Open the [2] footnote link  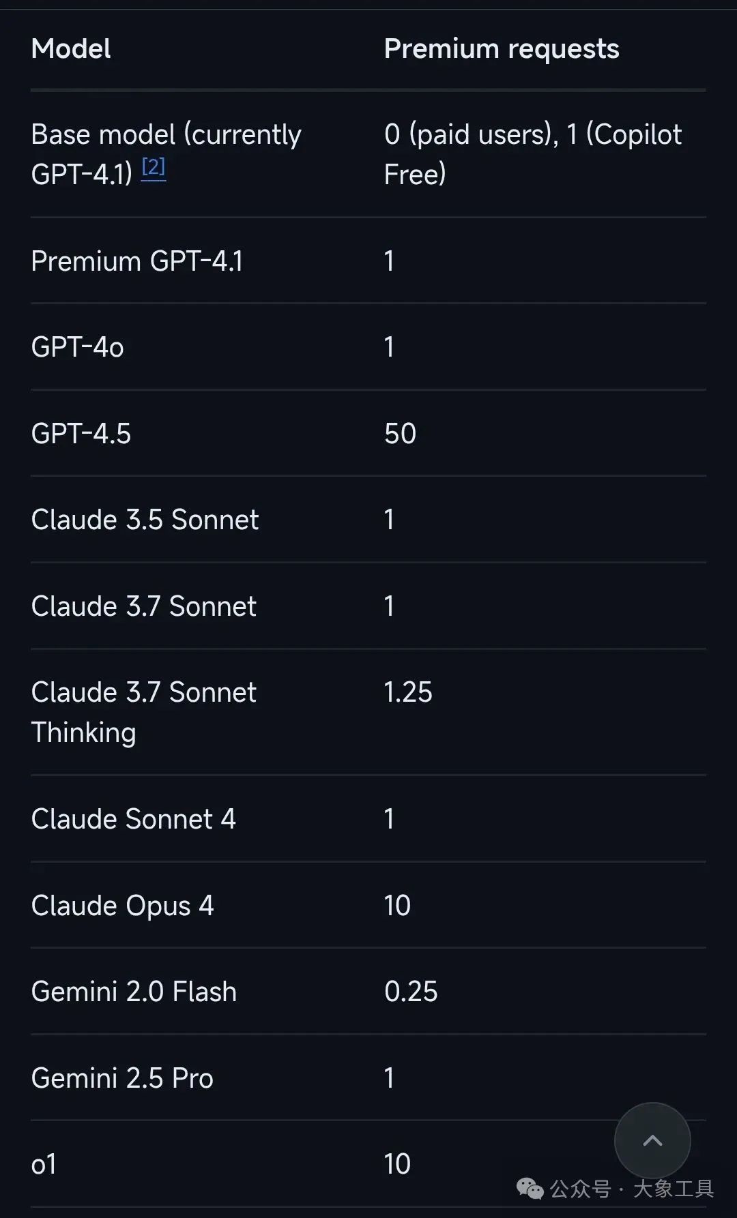point(154,167)
